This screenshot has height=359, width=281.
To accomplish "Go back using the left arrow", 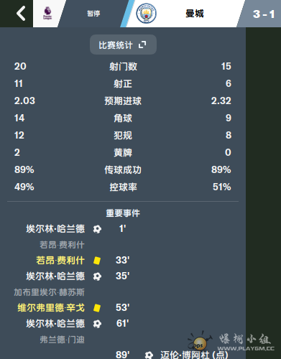I will pos(21,14).
